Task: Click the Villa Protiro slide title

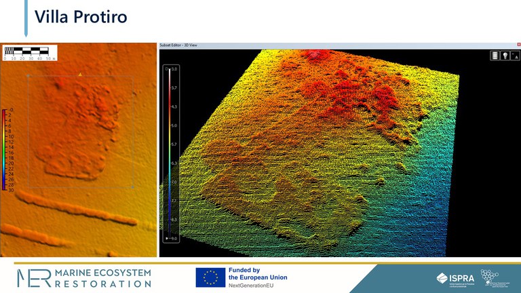Action: 81,16
